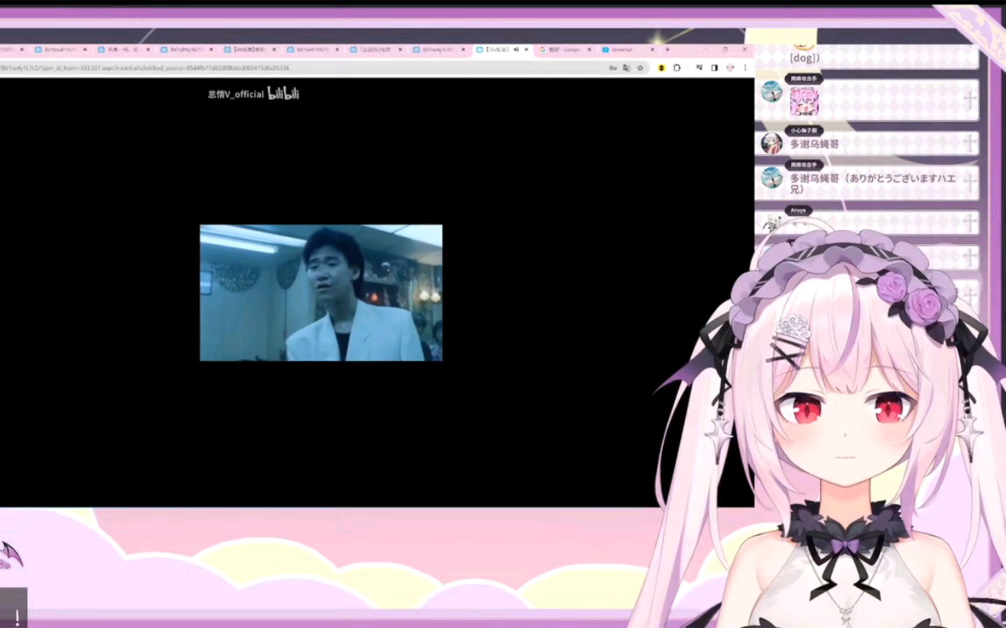Close the active bilibili video tab
Viewport: 1006px width, 628px height.
tap(526, 49)
